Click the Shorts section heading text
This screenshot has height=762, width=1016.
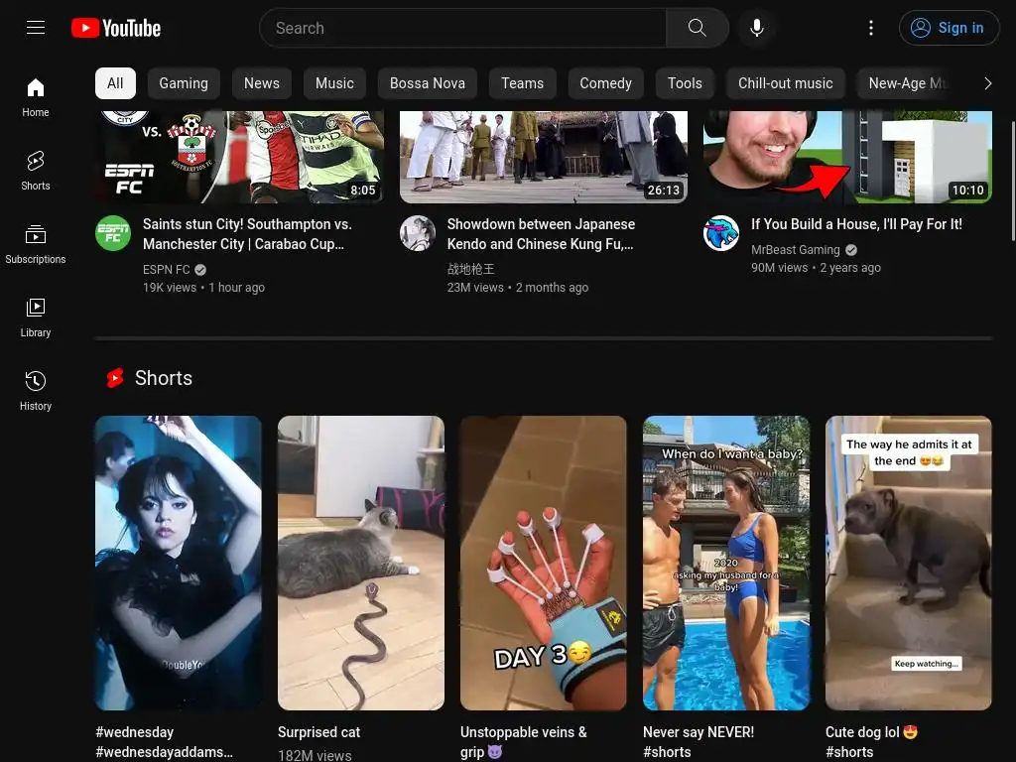164,378
